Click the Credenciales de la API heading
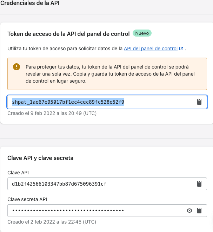 [x=30, y=3]
